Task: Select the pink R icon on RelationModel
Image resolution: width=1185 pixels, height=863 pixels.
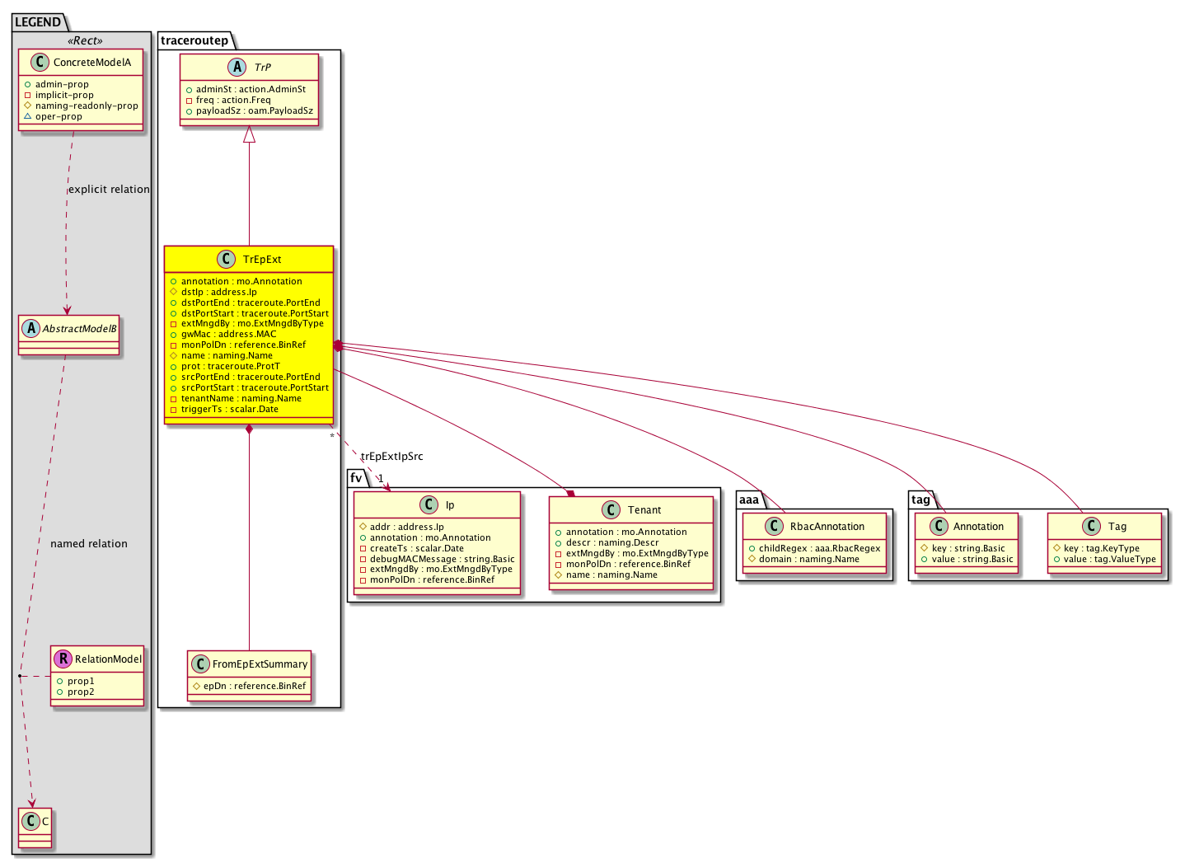Action: pos(63,659)
